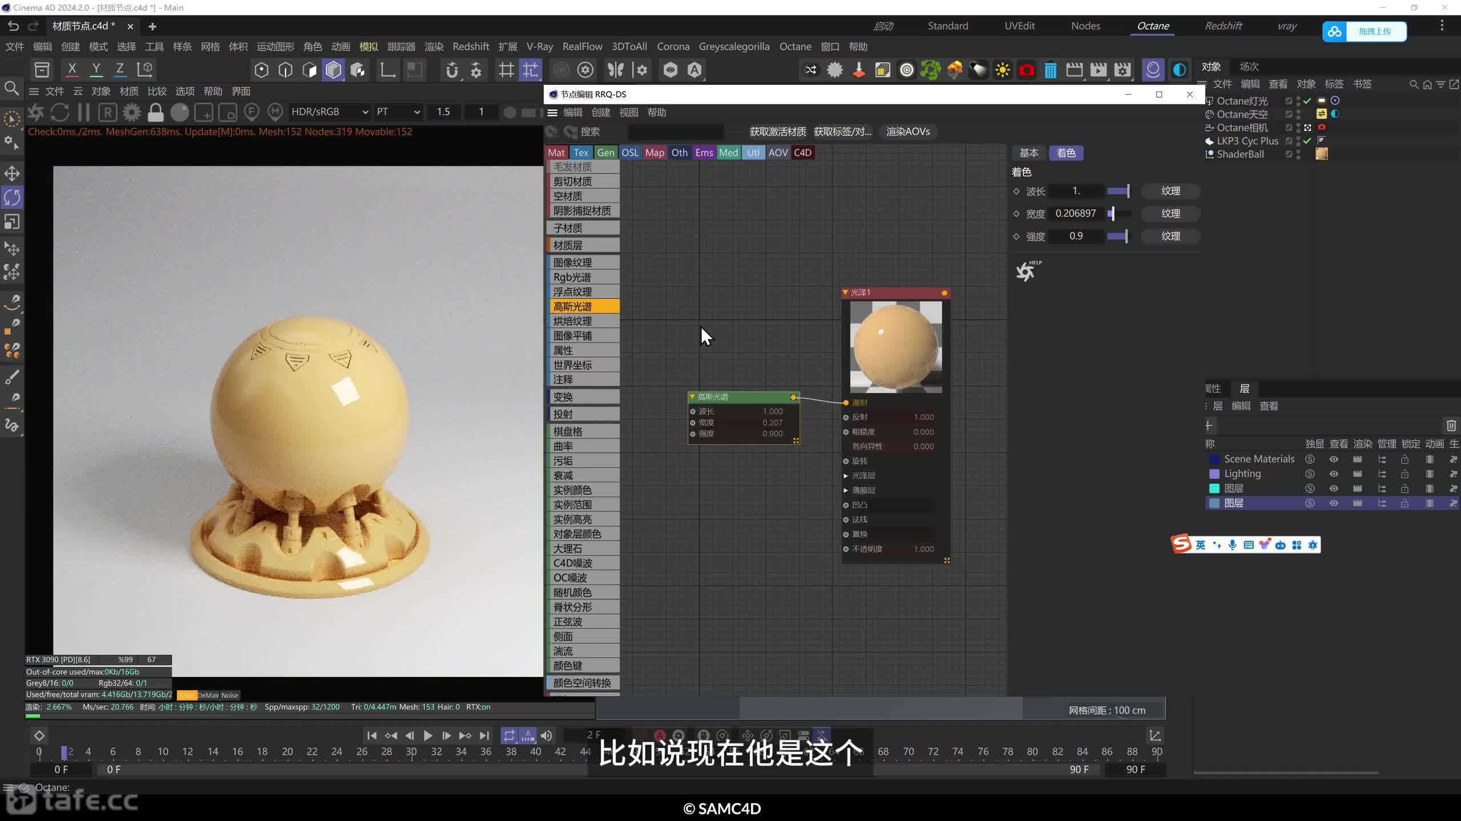Viewport: 1461px width, 821px height.
Task: Click the undo arrow icon
Action: coord(13,26)
